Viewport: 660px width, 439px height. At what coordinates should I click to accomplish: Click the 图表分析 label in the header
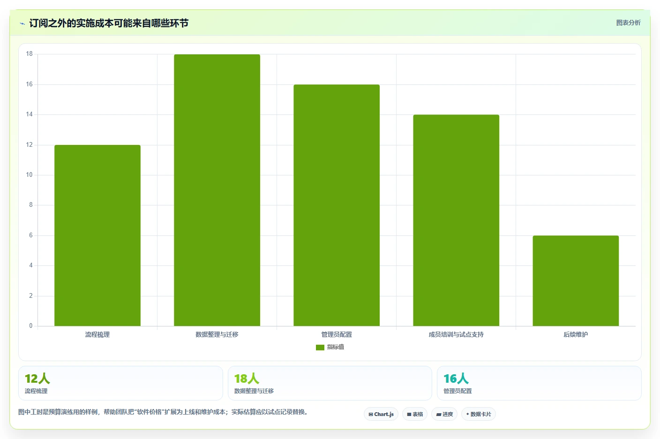[x=628, y=23]
